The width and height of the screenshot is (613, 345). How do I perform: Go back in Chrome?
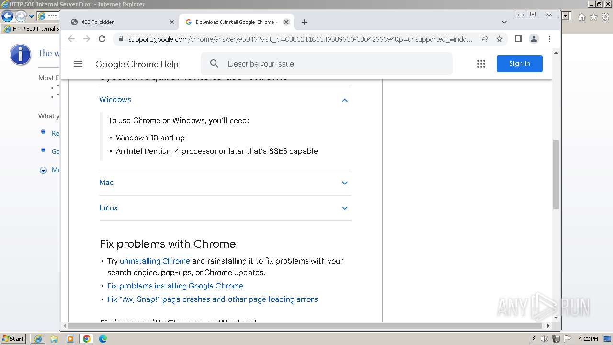click(71, 39)
